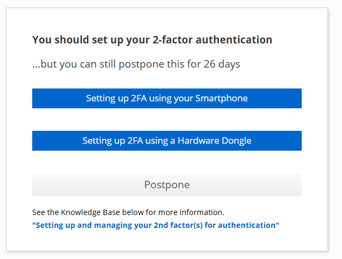The height and width of the screenshot is (259, 342).
Task: Click the "You should set up your 2-factor authentication" heading
Action: (152, 40)
